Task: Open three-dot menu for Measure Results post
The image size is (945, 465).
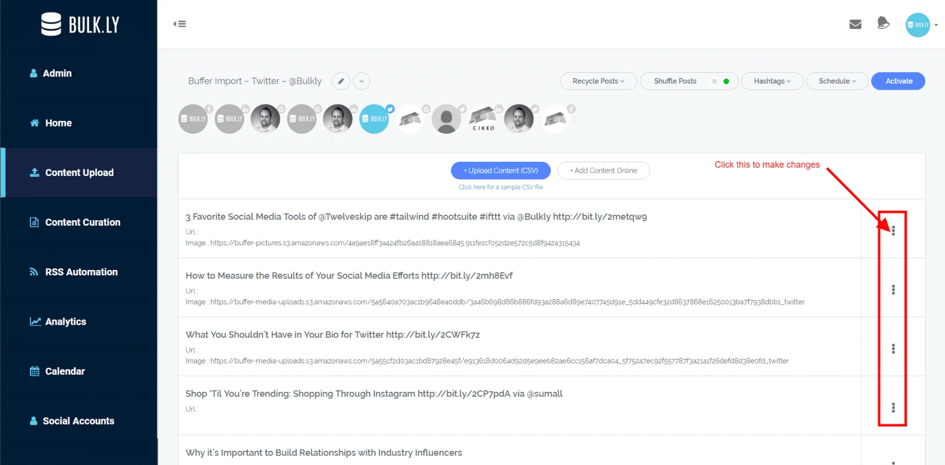Action: 893,290
